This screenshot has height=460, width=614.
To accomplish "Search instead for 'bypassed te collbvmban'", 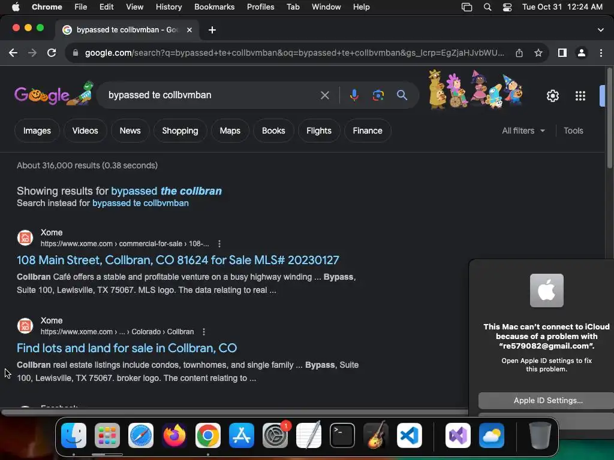I will [x=140, y=203].
